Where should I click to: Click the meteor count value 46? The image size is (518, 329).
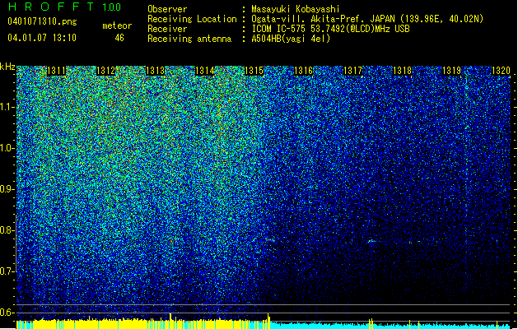[119, 38]
